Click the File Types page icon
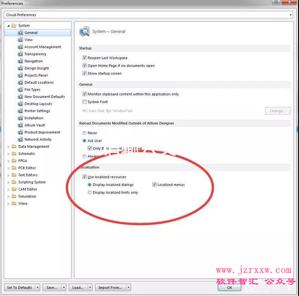The image size is (299, 296). [x=20, y=90]
